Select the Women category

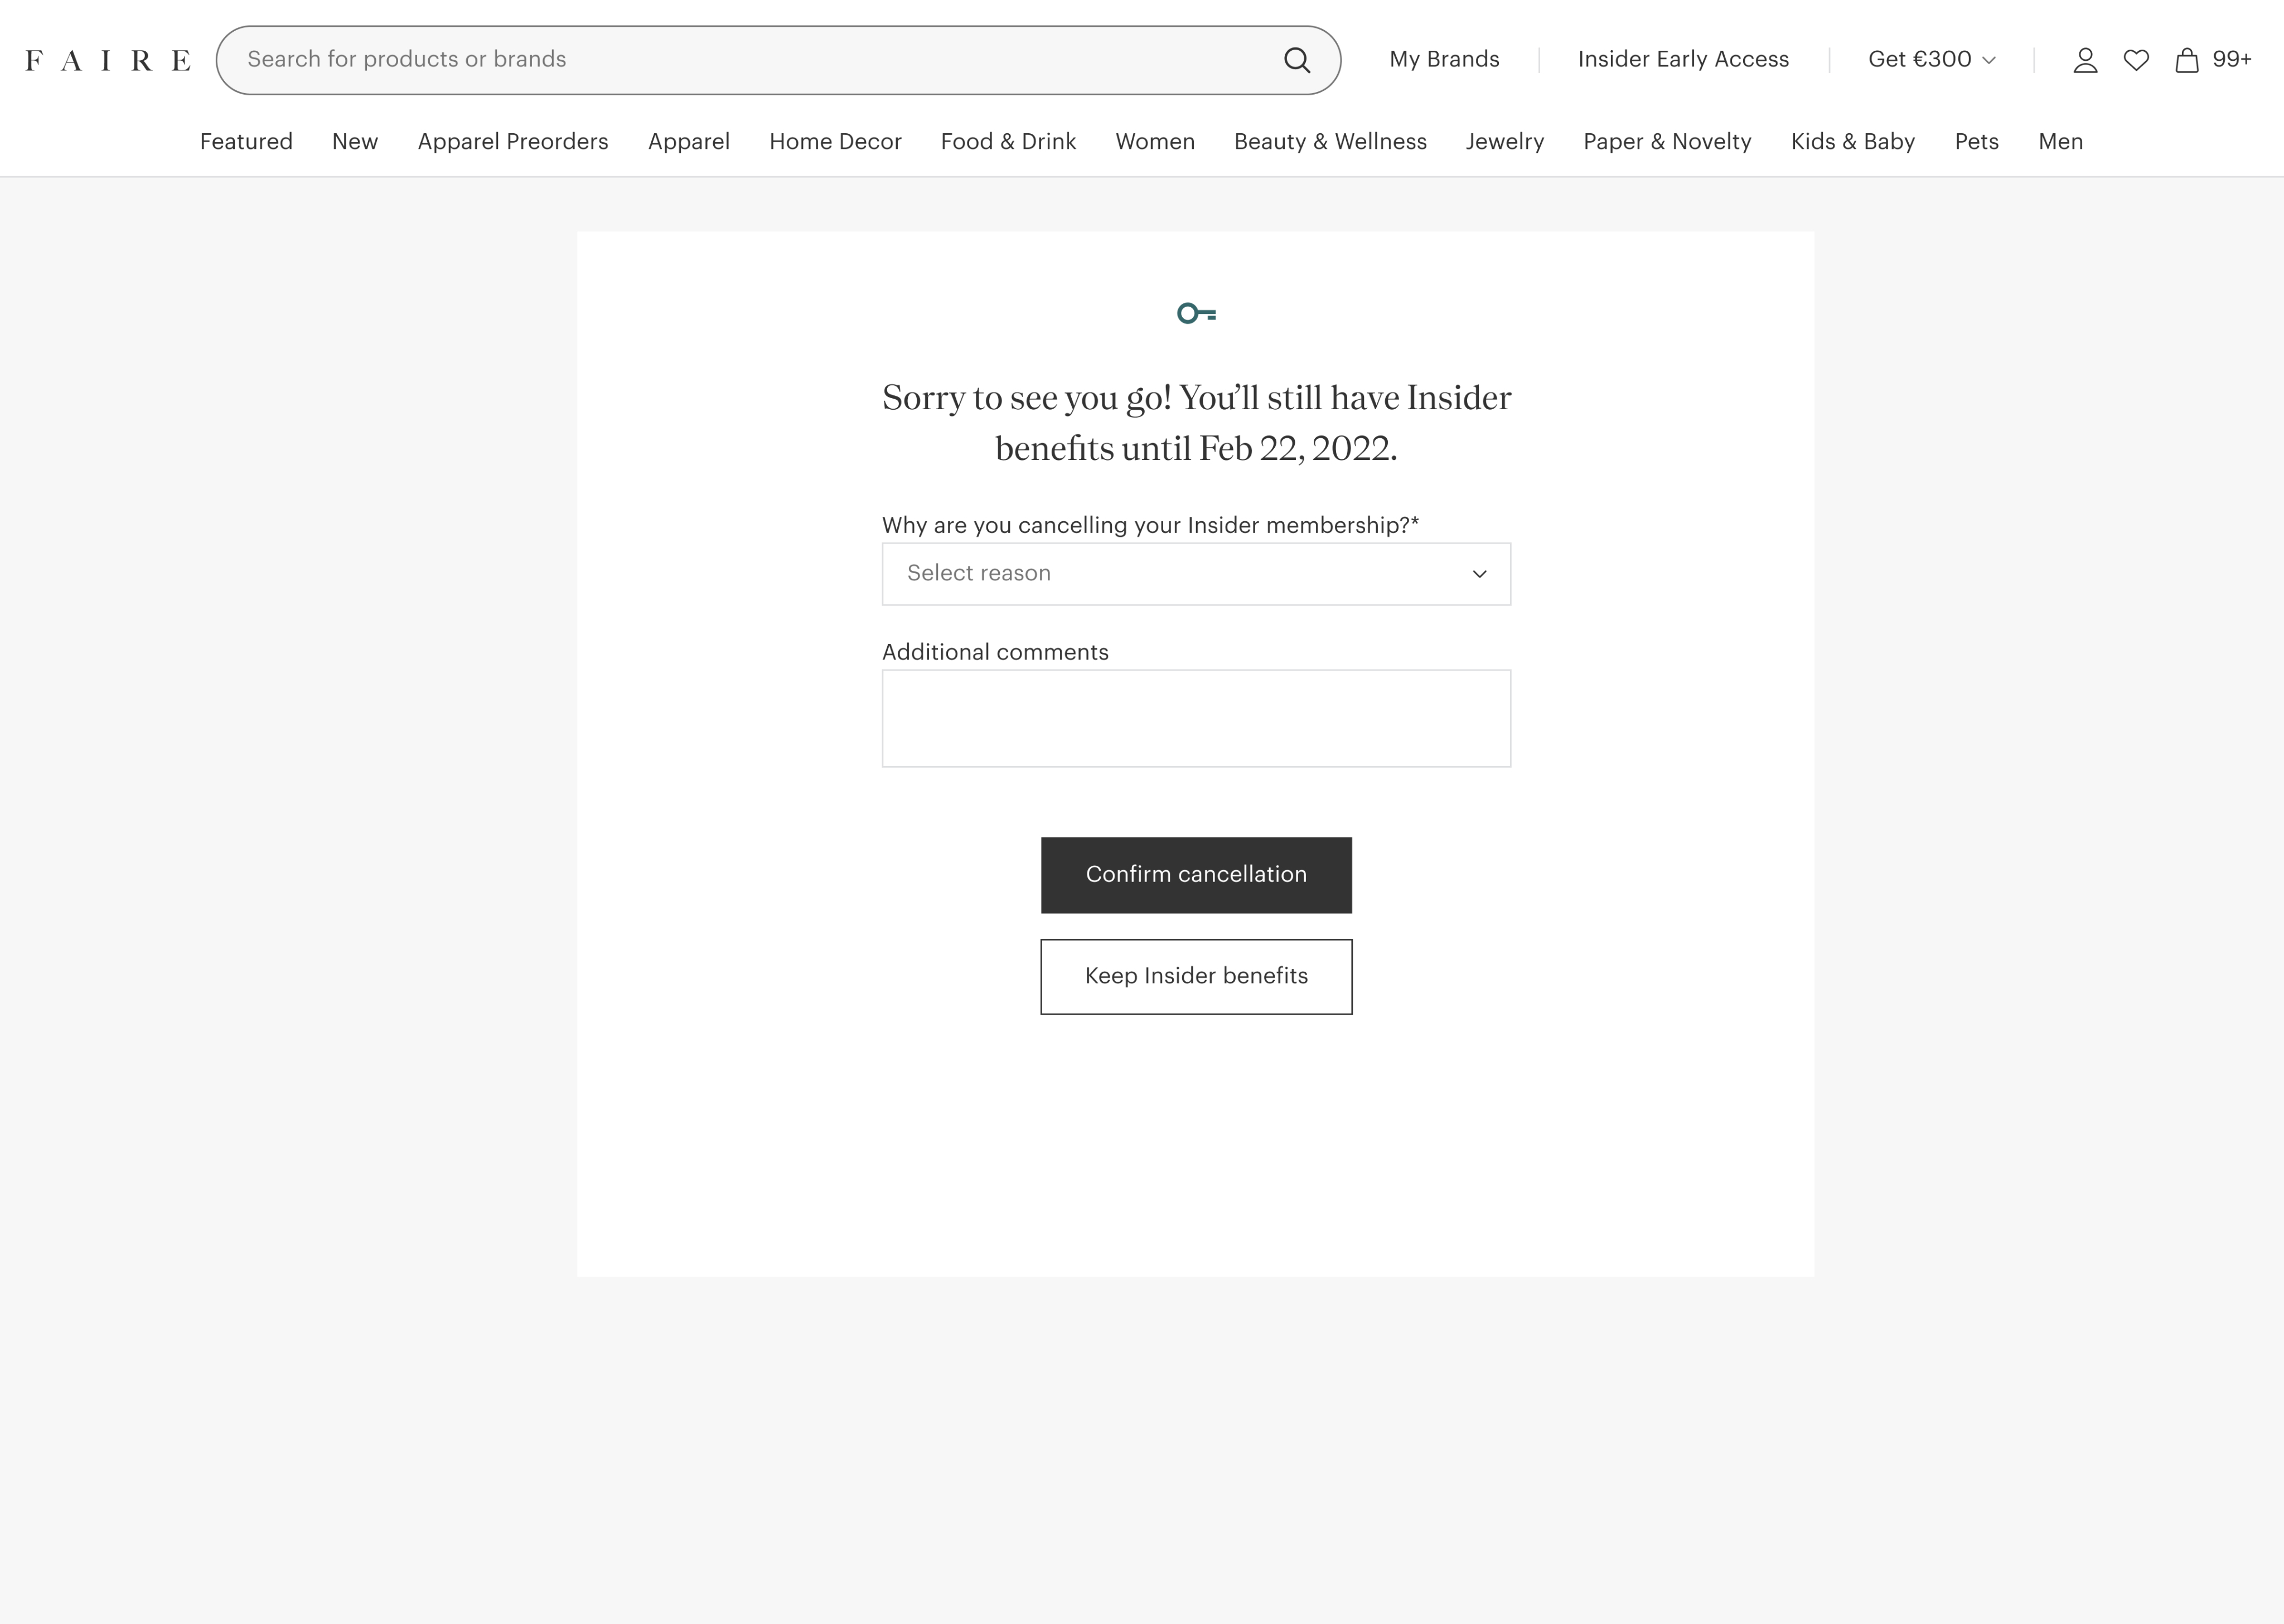tap(1155, 141)
